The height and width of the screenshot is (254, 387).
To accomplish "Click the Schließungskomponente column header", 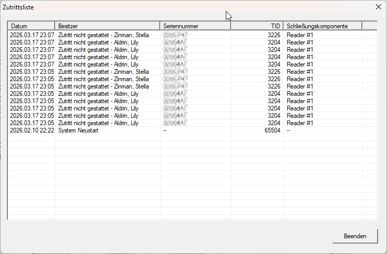I will pyautogui.click(x=322, y=26).
